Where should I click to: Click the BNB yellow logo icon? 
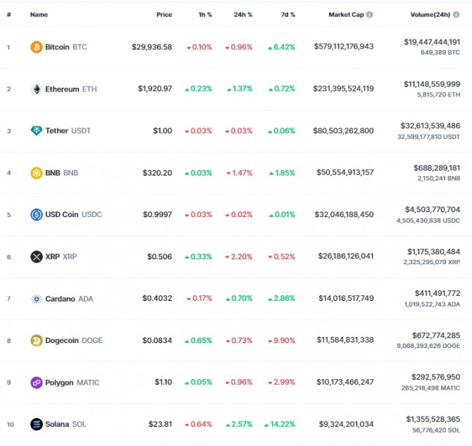click(36, 173)
